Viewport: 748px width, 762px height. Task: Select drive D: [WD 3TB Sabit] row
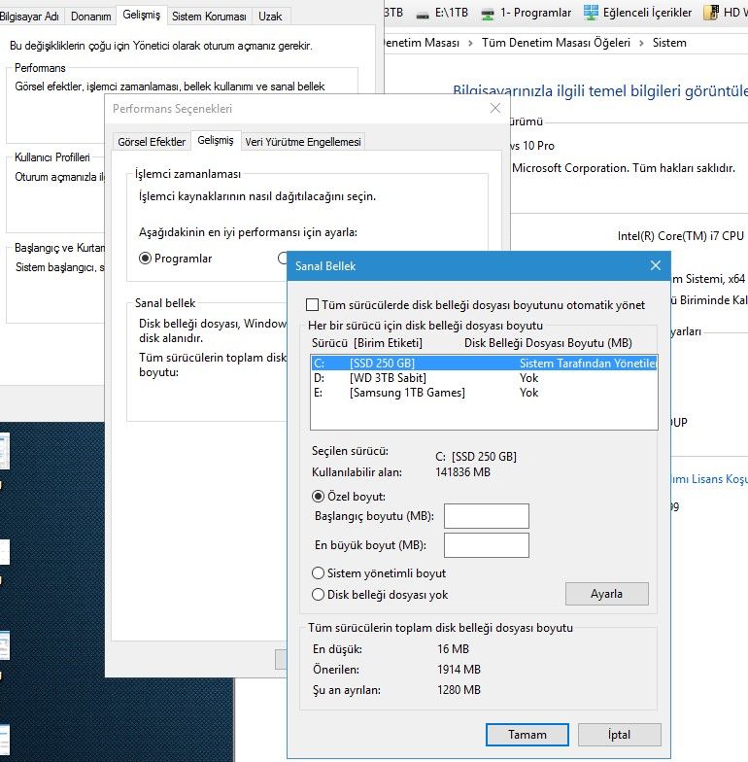tap(484, 377)
